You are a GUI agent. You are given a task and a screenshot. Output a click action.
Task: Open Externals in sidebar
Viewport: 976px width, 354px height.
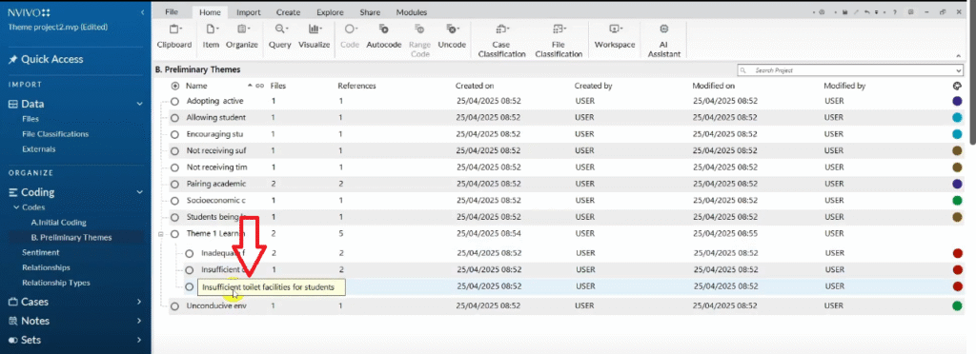tap(38, 149)
